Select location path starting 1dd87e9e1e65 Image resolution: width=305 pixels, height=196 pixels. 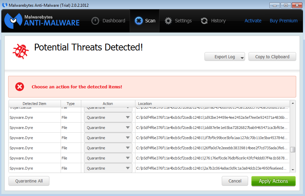[x=212, y=128]
